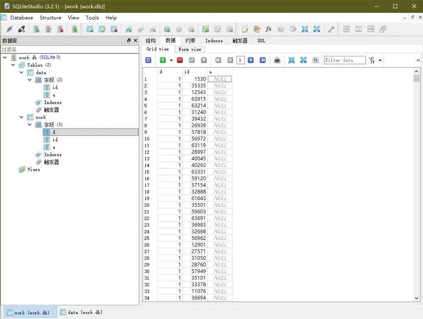
Task: Collapse the work.db database node
Action: click(5, 58)
